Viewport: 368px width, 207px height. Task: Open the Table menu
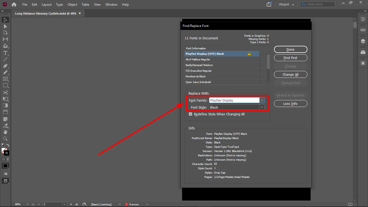(85, 5)
